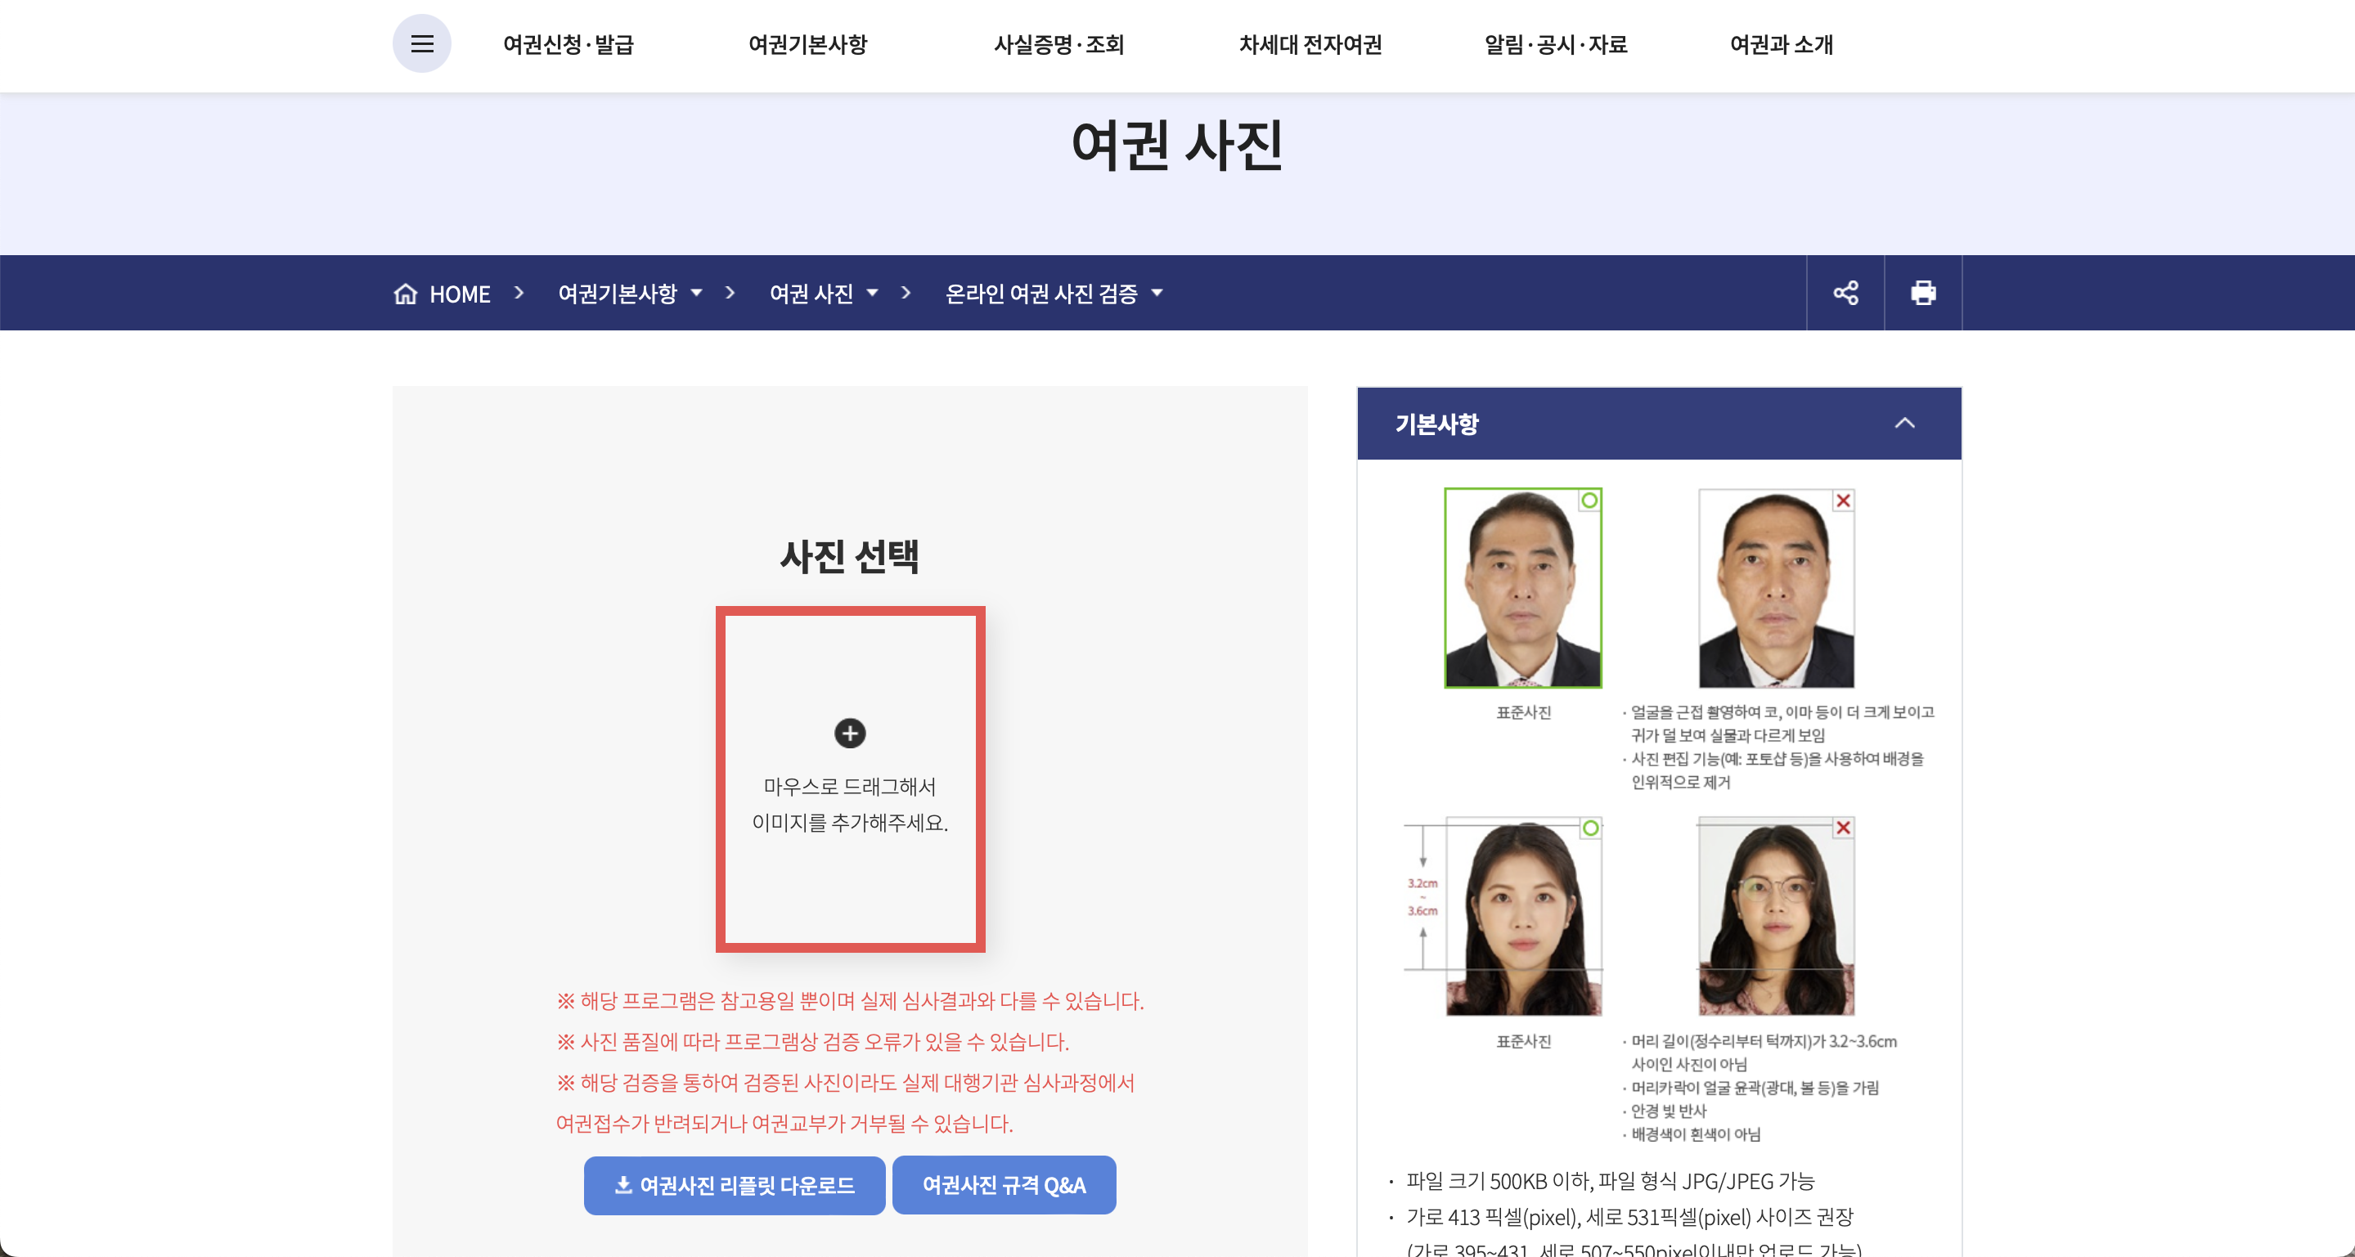Open the 알림·공시·자료 menu
Screen dimensions: 2355x1257
pyautogui.click(x=1555, y=44)
